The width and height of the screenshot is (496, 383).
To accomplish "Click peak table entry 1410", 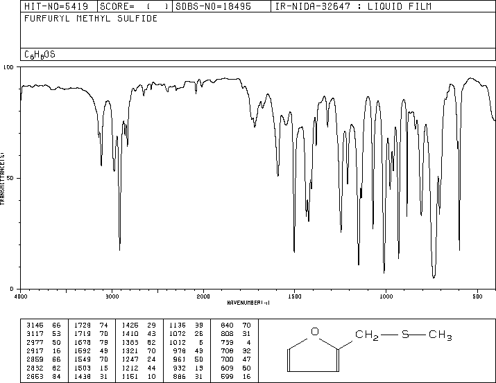I will click(x=130, y=334).
